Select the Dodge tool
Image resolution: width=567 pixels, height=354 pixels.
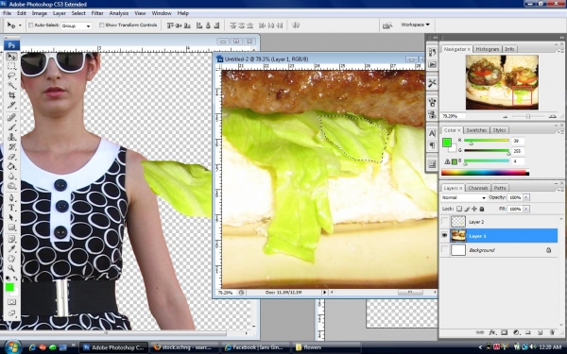click(x=11, y=186)
